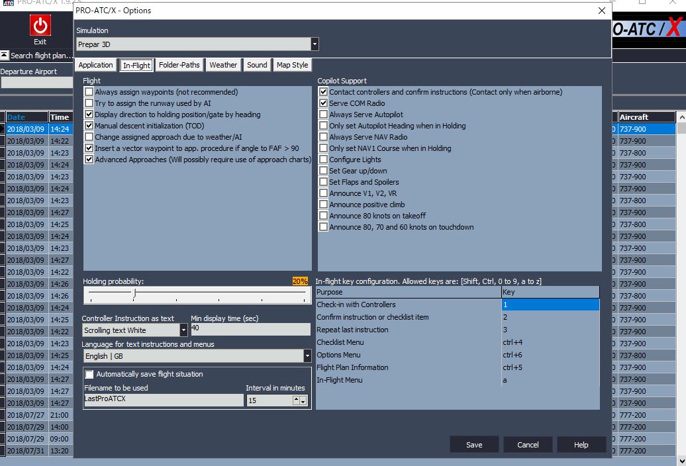Sort flight list by Aircraft column

coord(647,117)
